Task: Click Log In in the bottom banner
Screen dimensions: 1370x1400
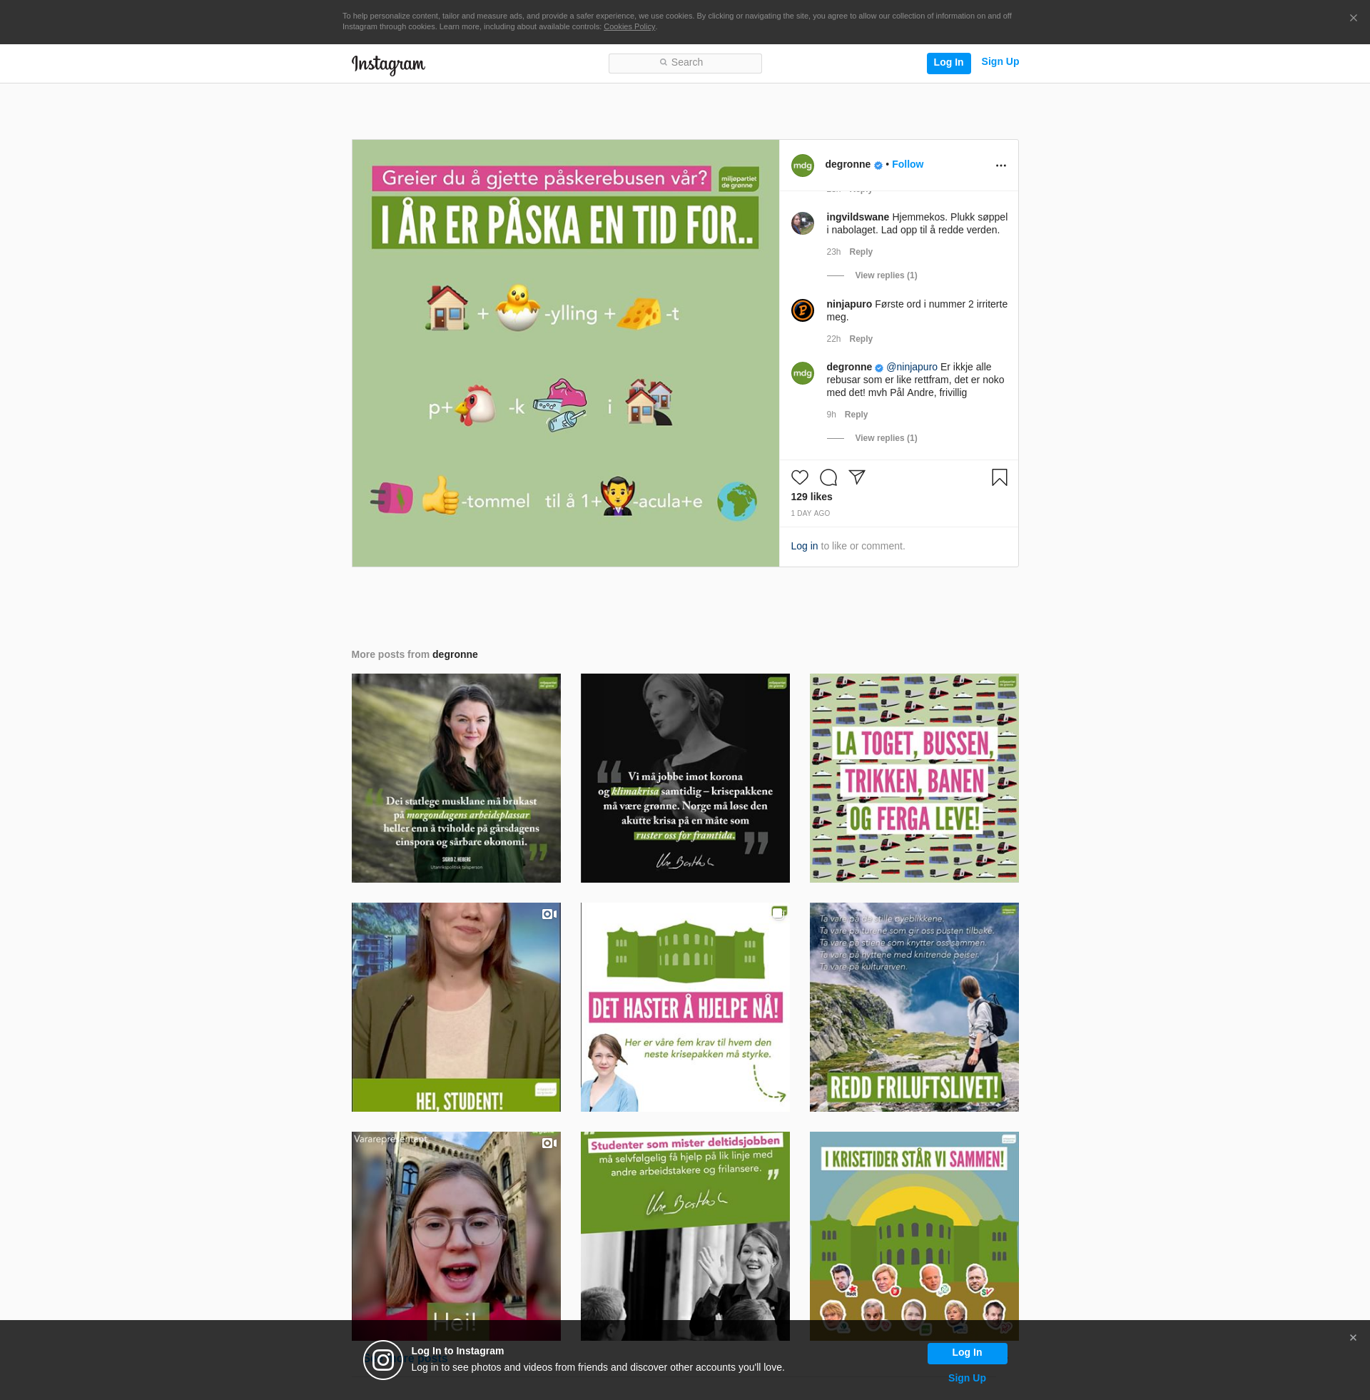Action: pyautogui.click(x=966, y=1352)
